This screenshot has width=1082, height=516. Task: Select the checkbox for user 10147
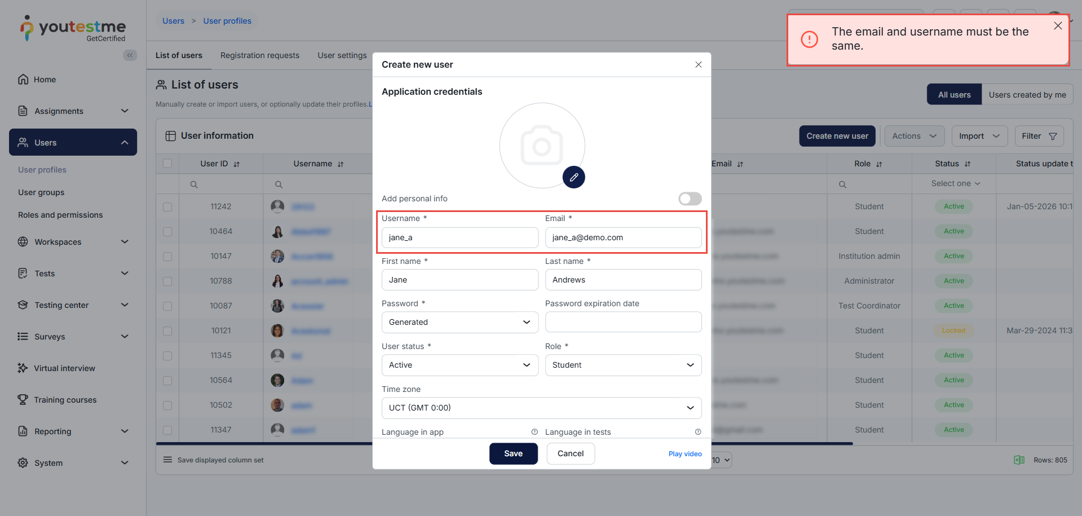(167, 257)
